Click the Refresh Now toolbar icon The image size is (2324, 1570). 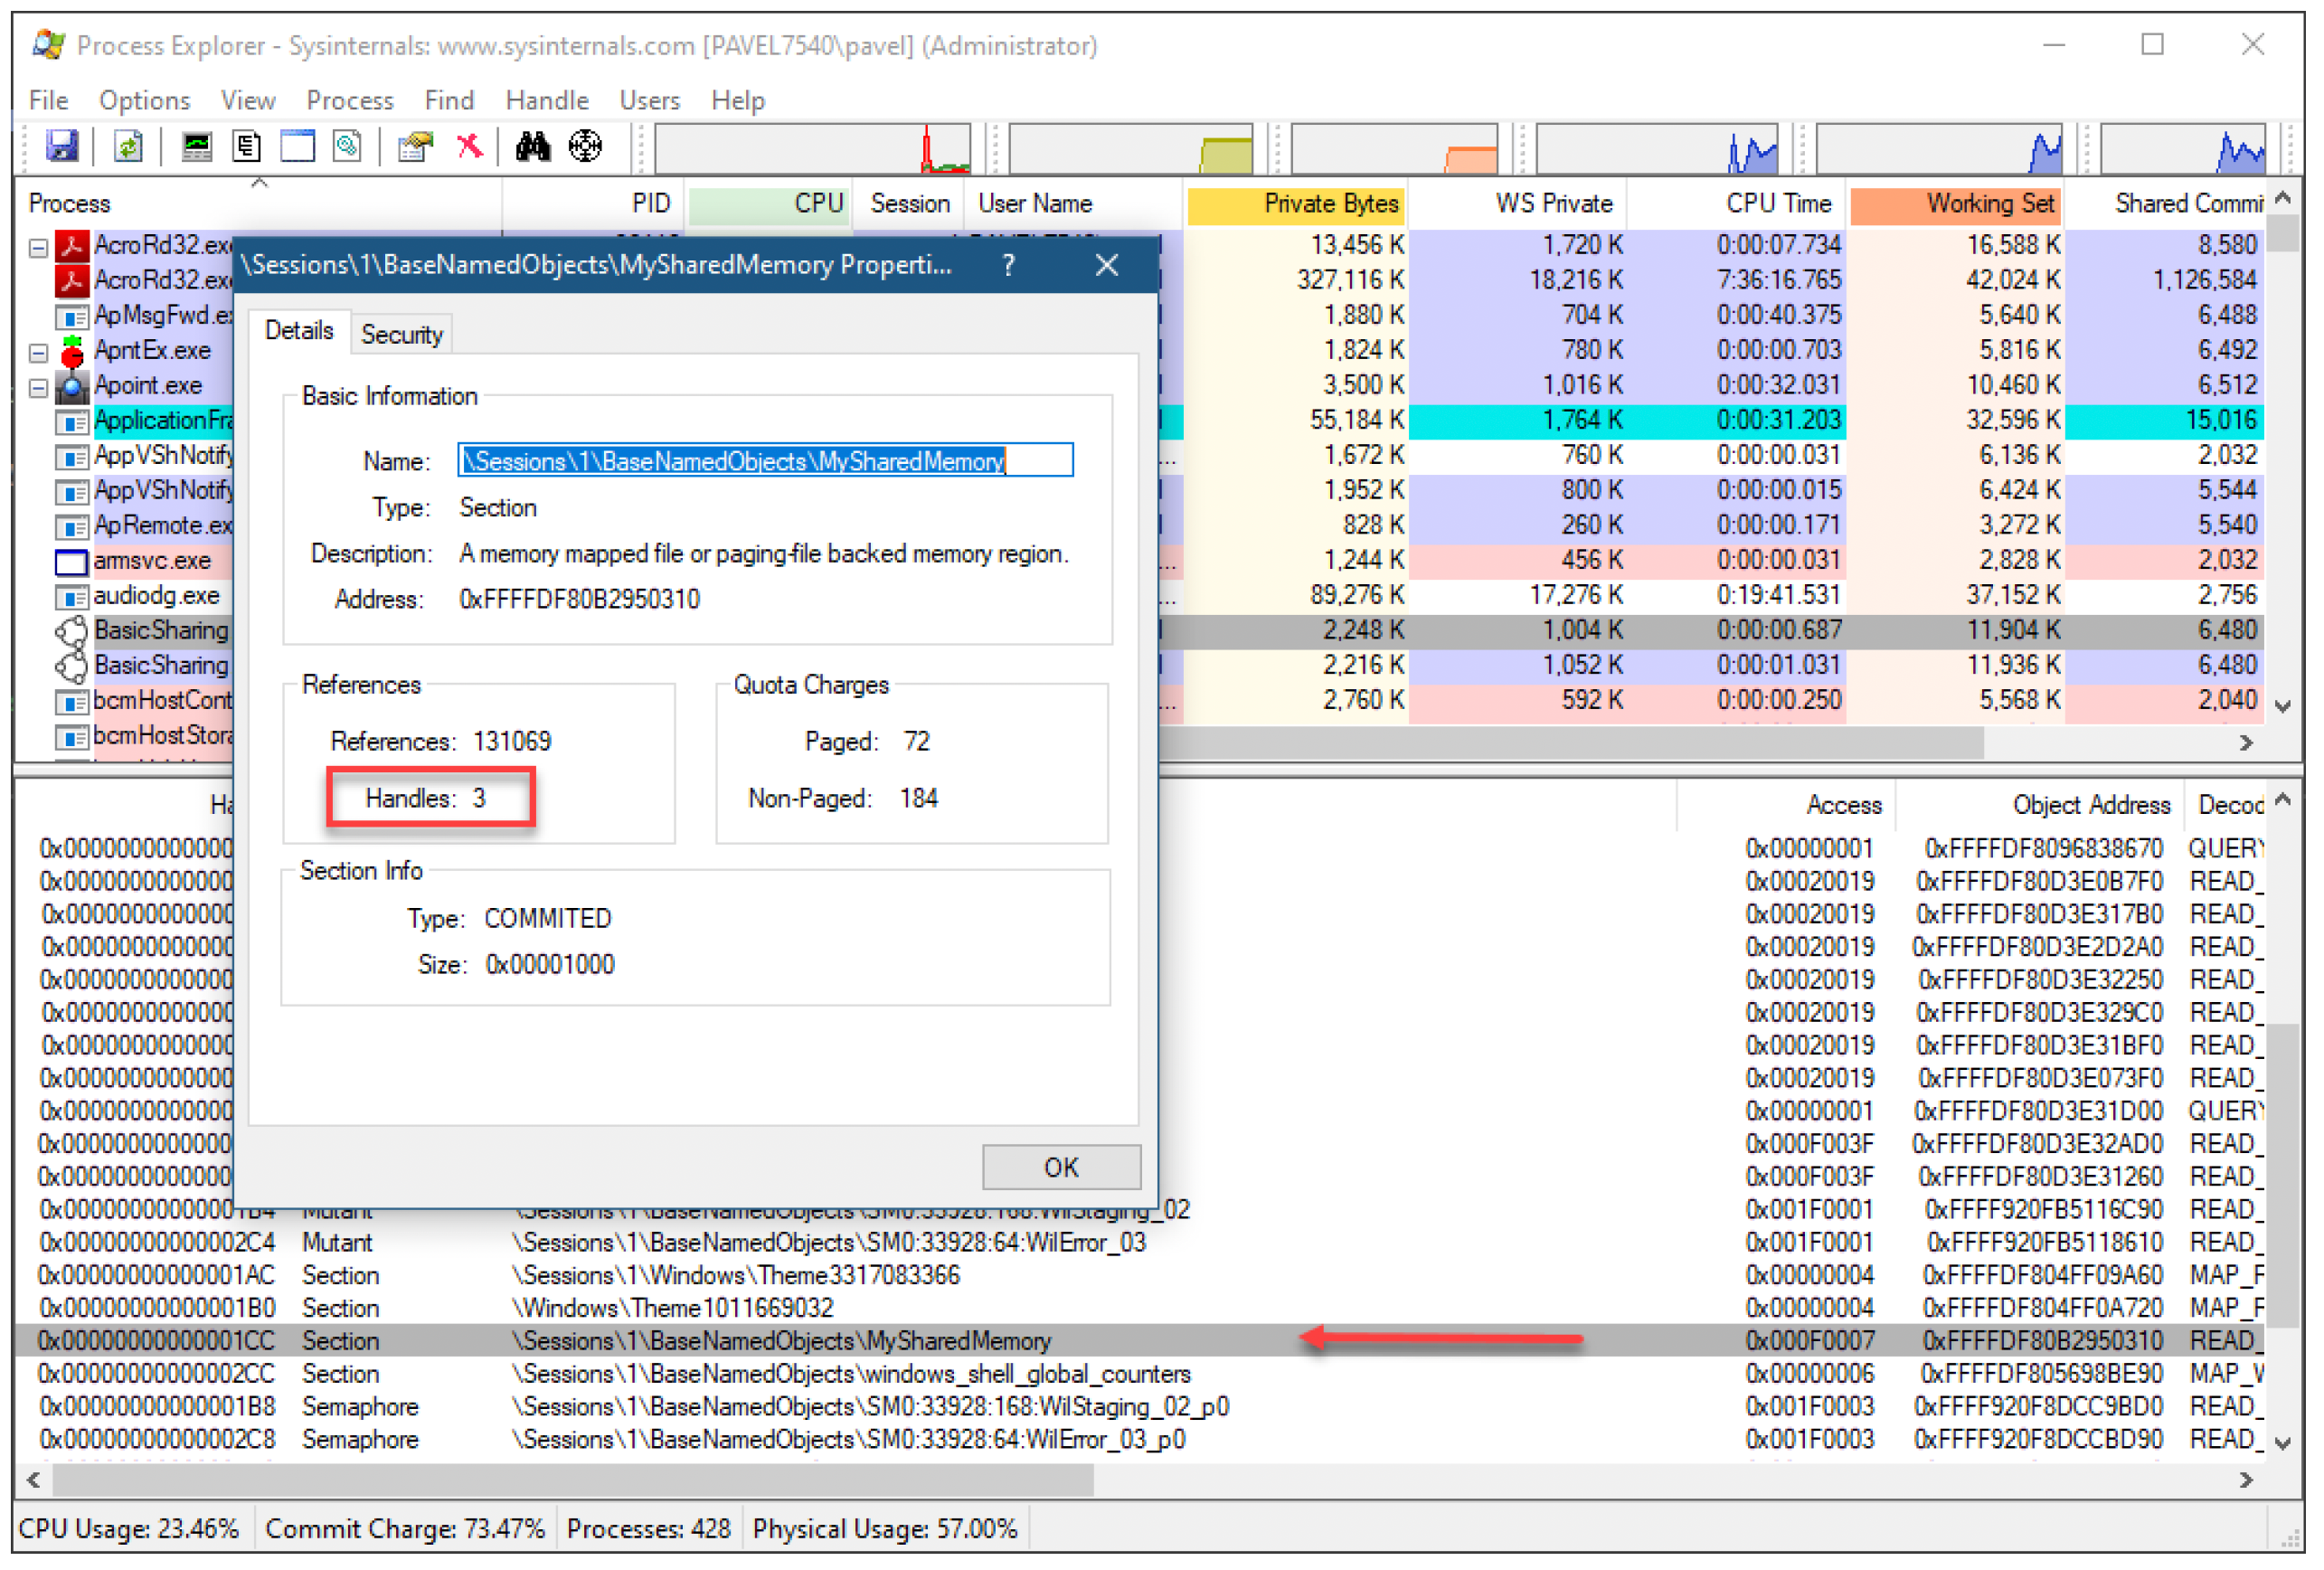tap(128, 147)
